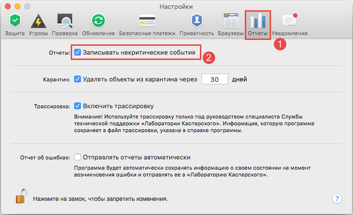Uncheck Записывать некритические события

point(78,52)
